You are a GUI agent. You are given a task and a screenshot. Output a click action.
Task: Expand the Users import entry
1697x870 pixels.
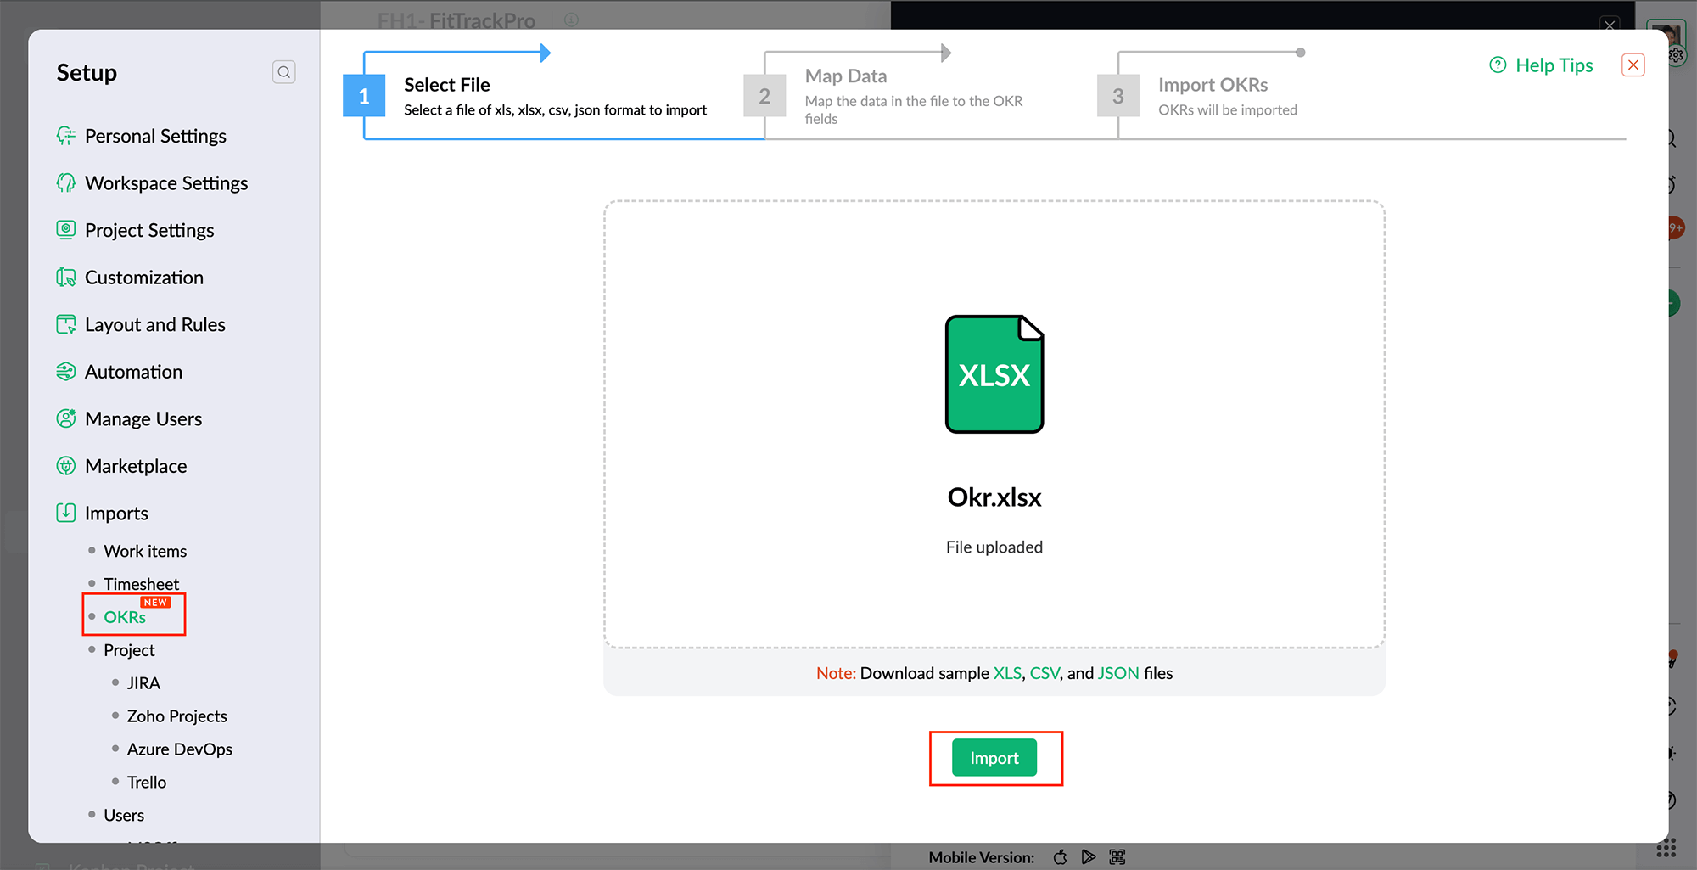pyautogui.click(x=125, y=814)
